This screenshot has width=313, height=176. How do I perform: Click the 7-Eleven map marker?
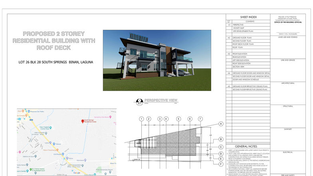tap(54, 144)
